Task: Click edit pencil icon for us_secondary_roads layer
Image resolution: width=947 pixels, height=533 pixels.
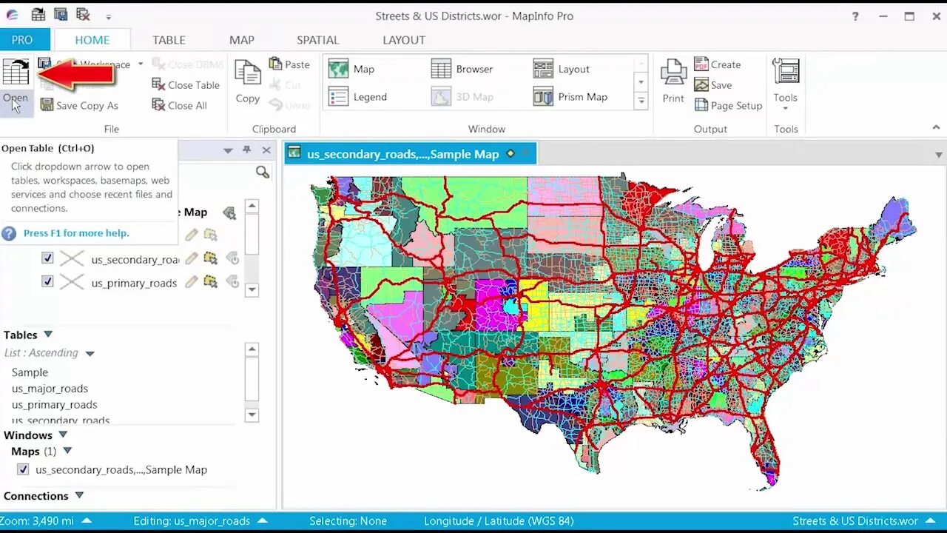Action: (x=192, y=258)
